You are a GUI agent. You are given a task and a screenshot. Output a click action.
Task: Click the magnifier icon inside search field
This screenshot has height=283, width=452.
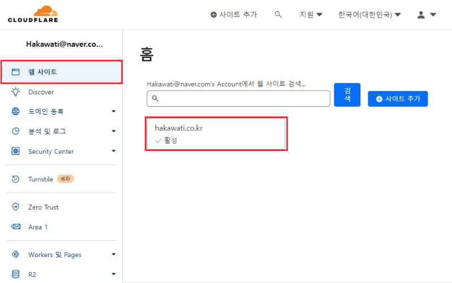pyautogui.click(x=155, y=98)
